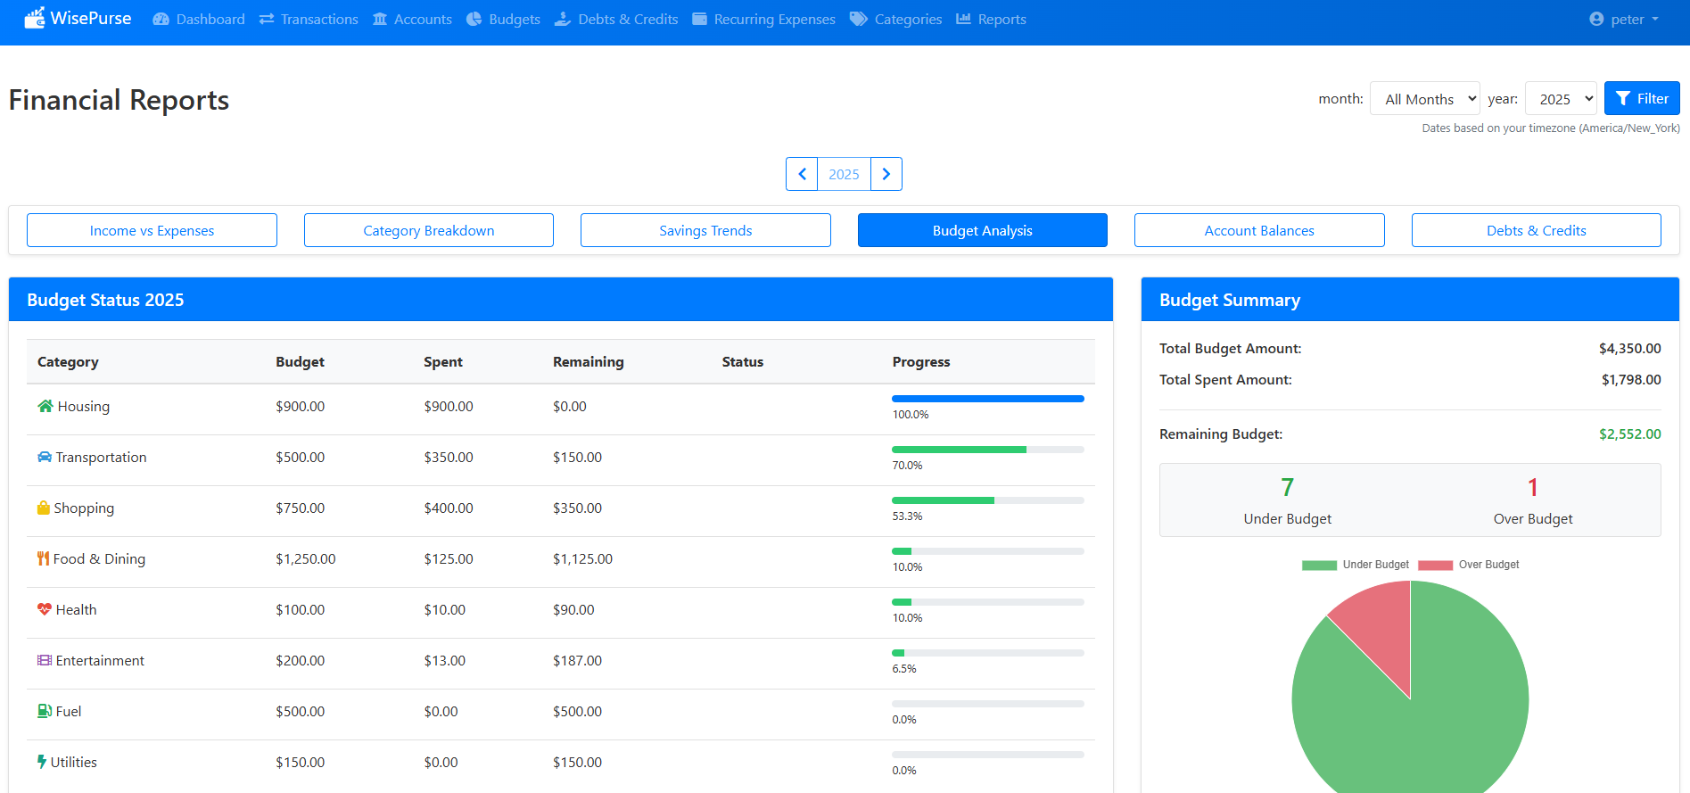Viewport: 1690px width, 793px height.
Task: Click the Housing 100.0% progress bar
Action: [988, 399]
